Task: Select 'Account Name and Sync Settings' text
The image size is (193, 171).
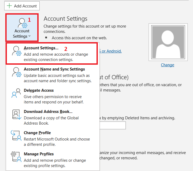Action: point(54,69)
